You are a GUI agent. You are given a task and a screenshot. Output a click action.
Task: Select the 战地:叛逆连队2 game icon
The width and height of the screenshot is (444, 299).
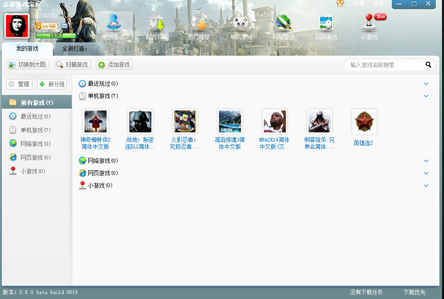pos(140,121)
